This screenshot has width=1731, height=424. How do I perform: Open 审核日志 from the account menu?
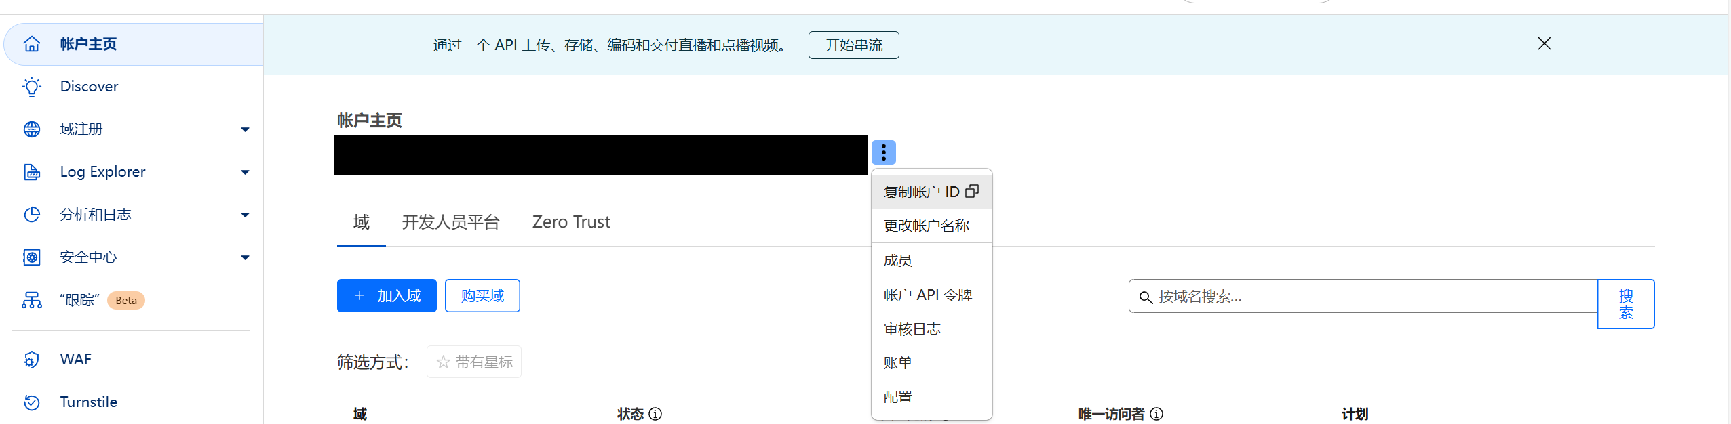(912, 329)
